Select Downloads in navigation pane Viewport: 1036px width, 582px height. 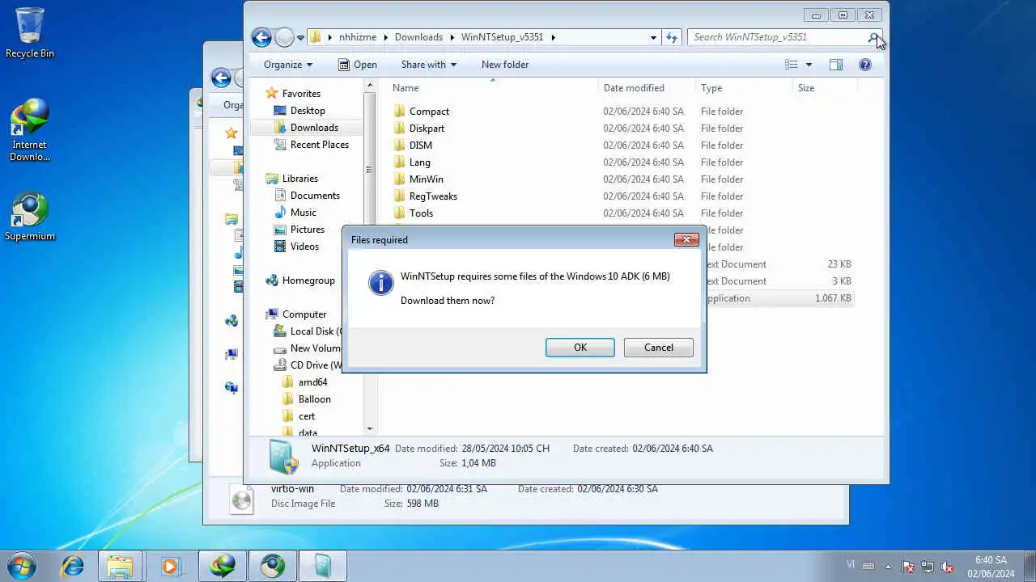click(x=314, y=128)
